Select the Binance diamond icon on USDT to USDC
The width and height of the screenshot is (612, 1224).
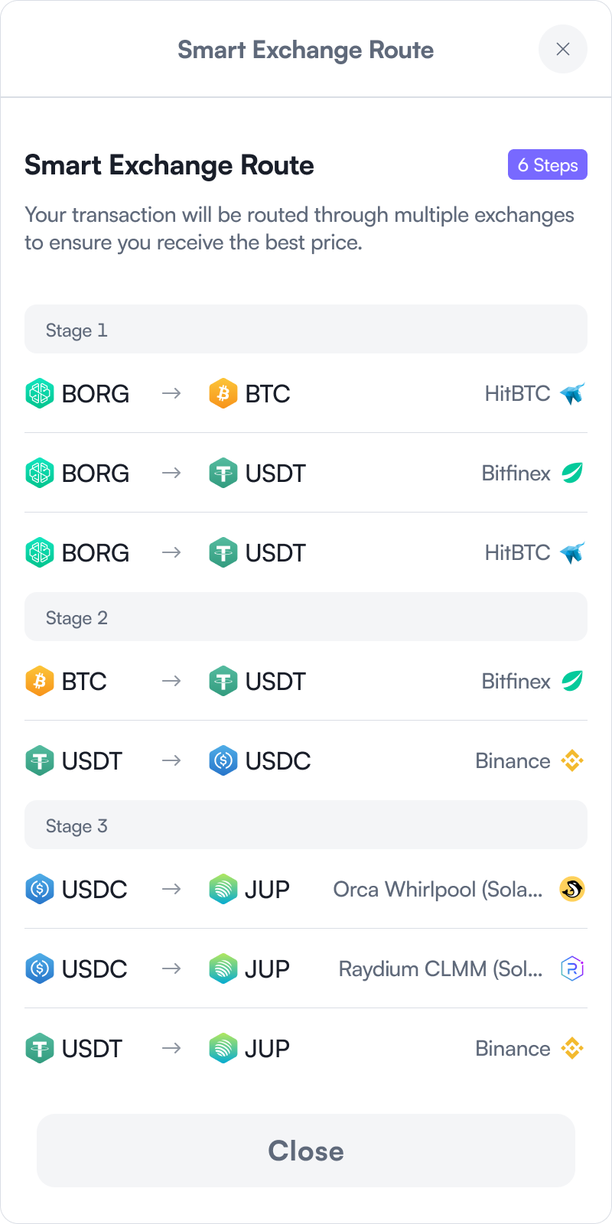[571, 760]
